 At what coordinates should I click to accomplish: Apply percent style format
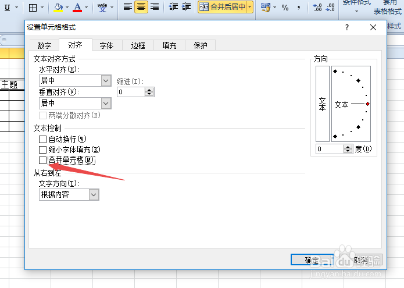pos(285,8)
